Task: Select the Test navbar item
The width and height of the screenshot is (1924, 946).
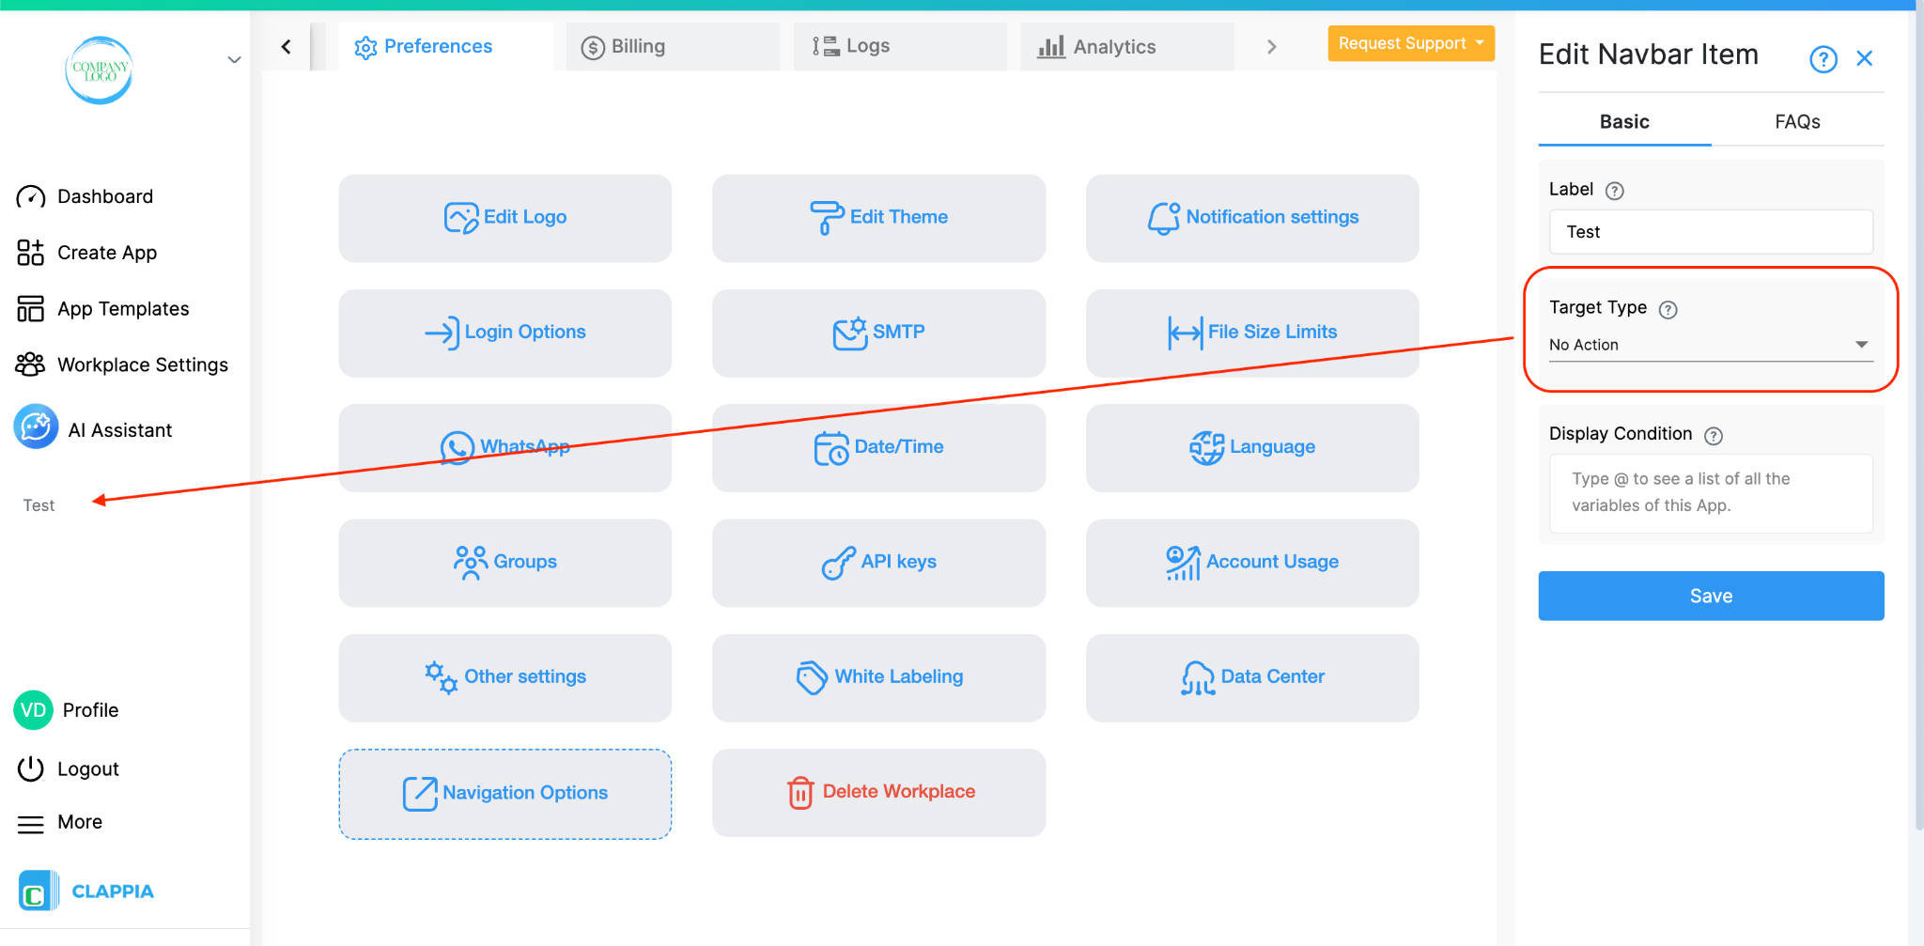Action: [x=39, y=505]
